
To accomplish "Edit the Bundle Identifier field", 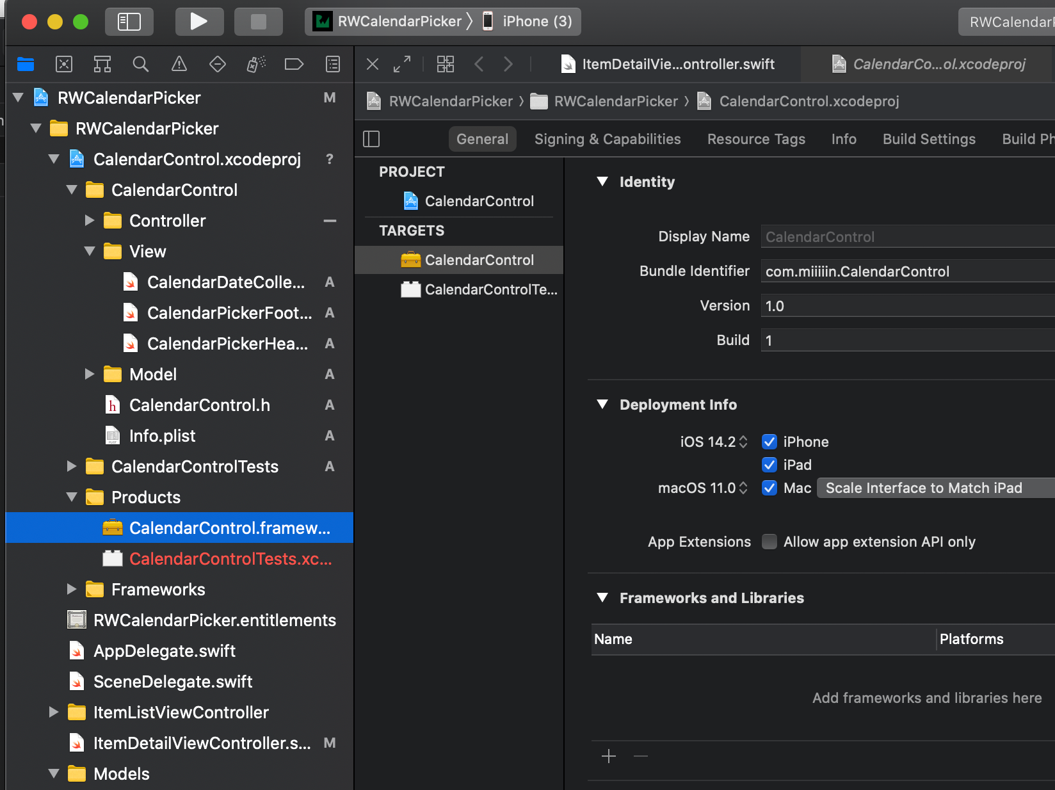I will pos(908,271).
